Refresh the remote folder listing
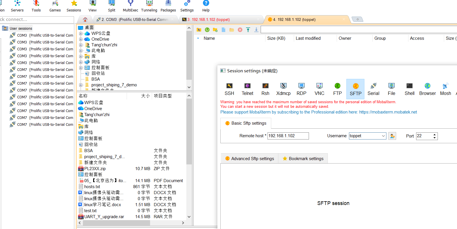The height and width of the screenshot is (229, 457). click(207, 30)
